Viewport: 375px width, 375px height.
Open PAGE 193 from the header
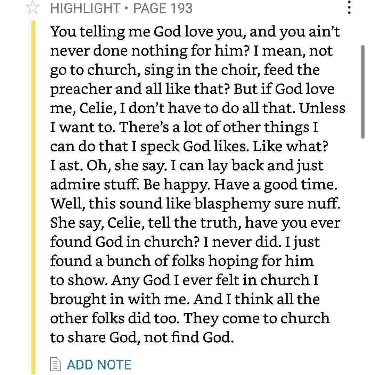[x=163, y=8]
